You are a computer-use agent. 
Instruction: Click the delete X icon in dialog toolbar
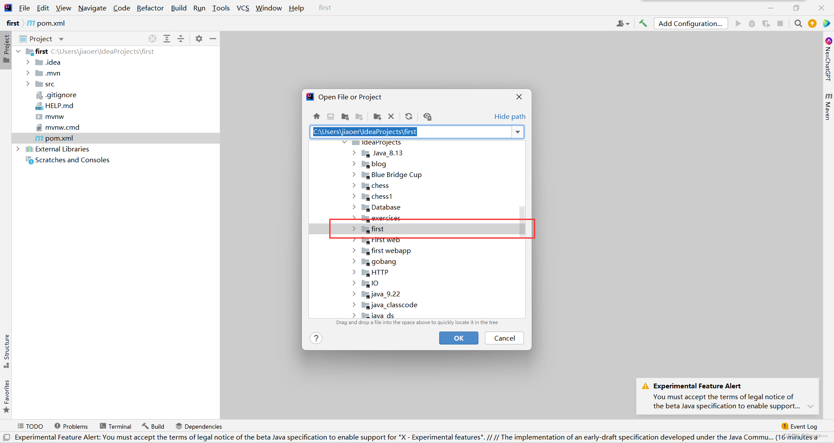pos(391,116)
